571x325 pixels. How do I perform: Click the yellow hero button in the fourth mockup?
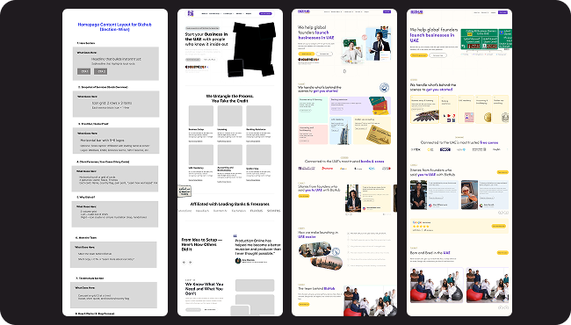pyautogui.click(x=419, y=55)
